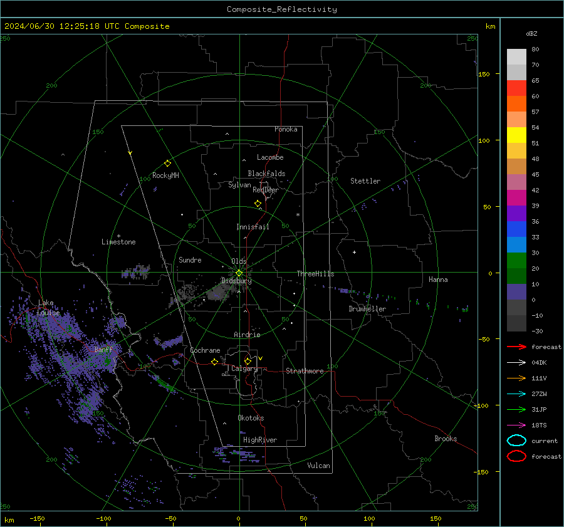
Task: Click the yellow diamond marker below Cochrane
Action: (x=215, y=362)
